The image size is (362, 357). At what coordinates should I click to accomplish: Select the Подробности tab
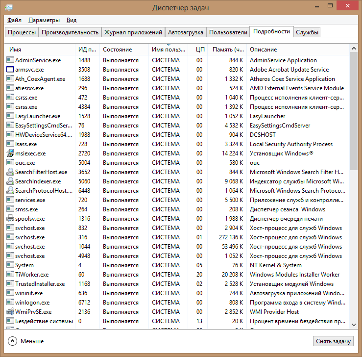coord(271,31)
